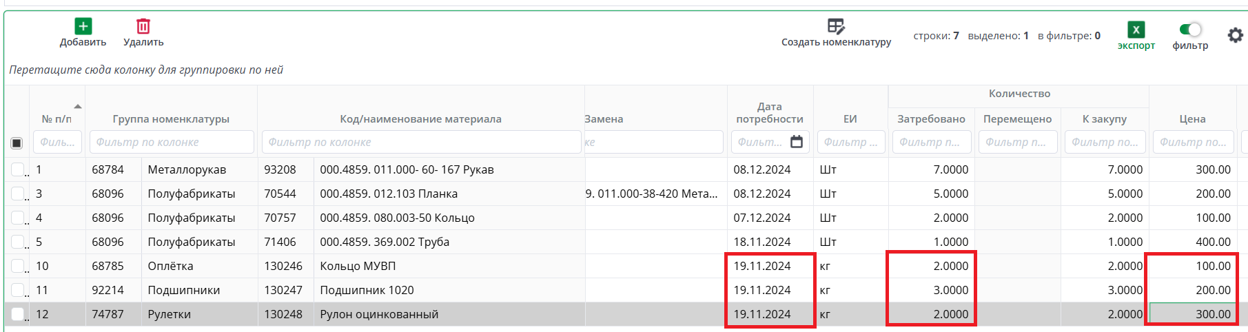1248x332 pixels.
Task: Click the red Delete (Удалить) trash icon
Action: (x=143, y=26)
